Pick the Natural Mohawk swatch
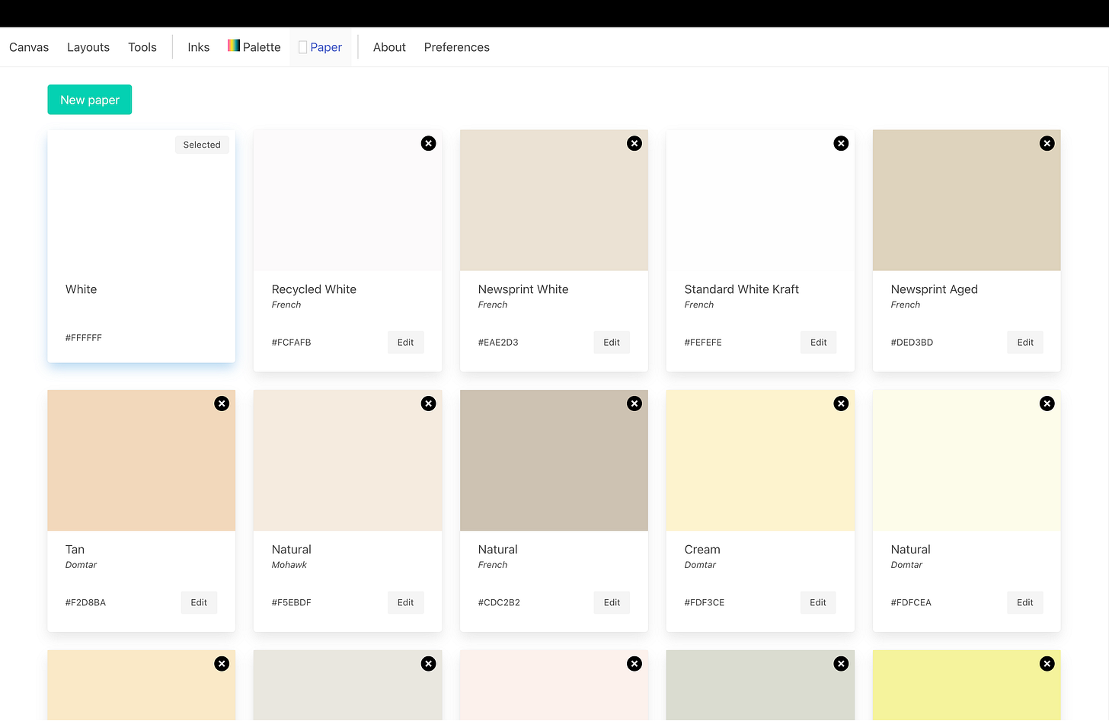1109x721 pixels. click(x=347, y=461)
